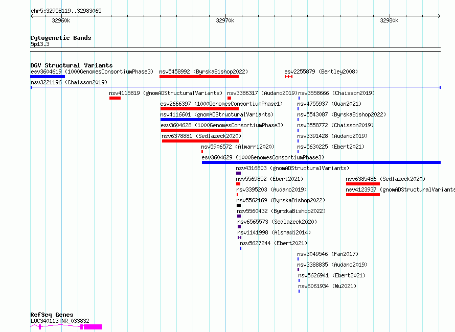Screen dimensions: 455x332
Task: Open nsv5458992 (ByrskaBishop2022) variant label
Action: 203,72
